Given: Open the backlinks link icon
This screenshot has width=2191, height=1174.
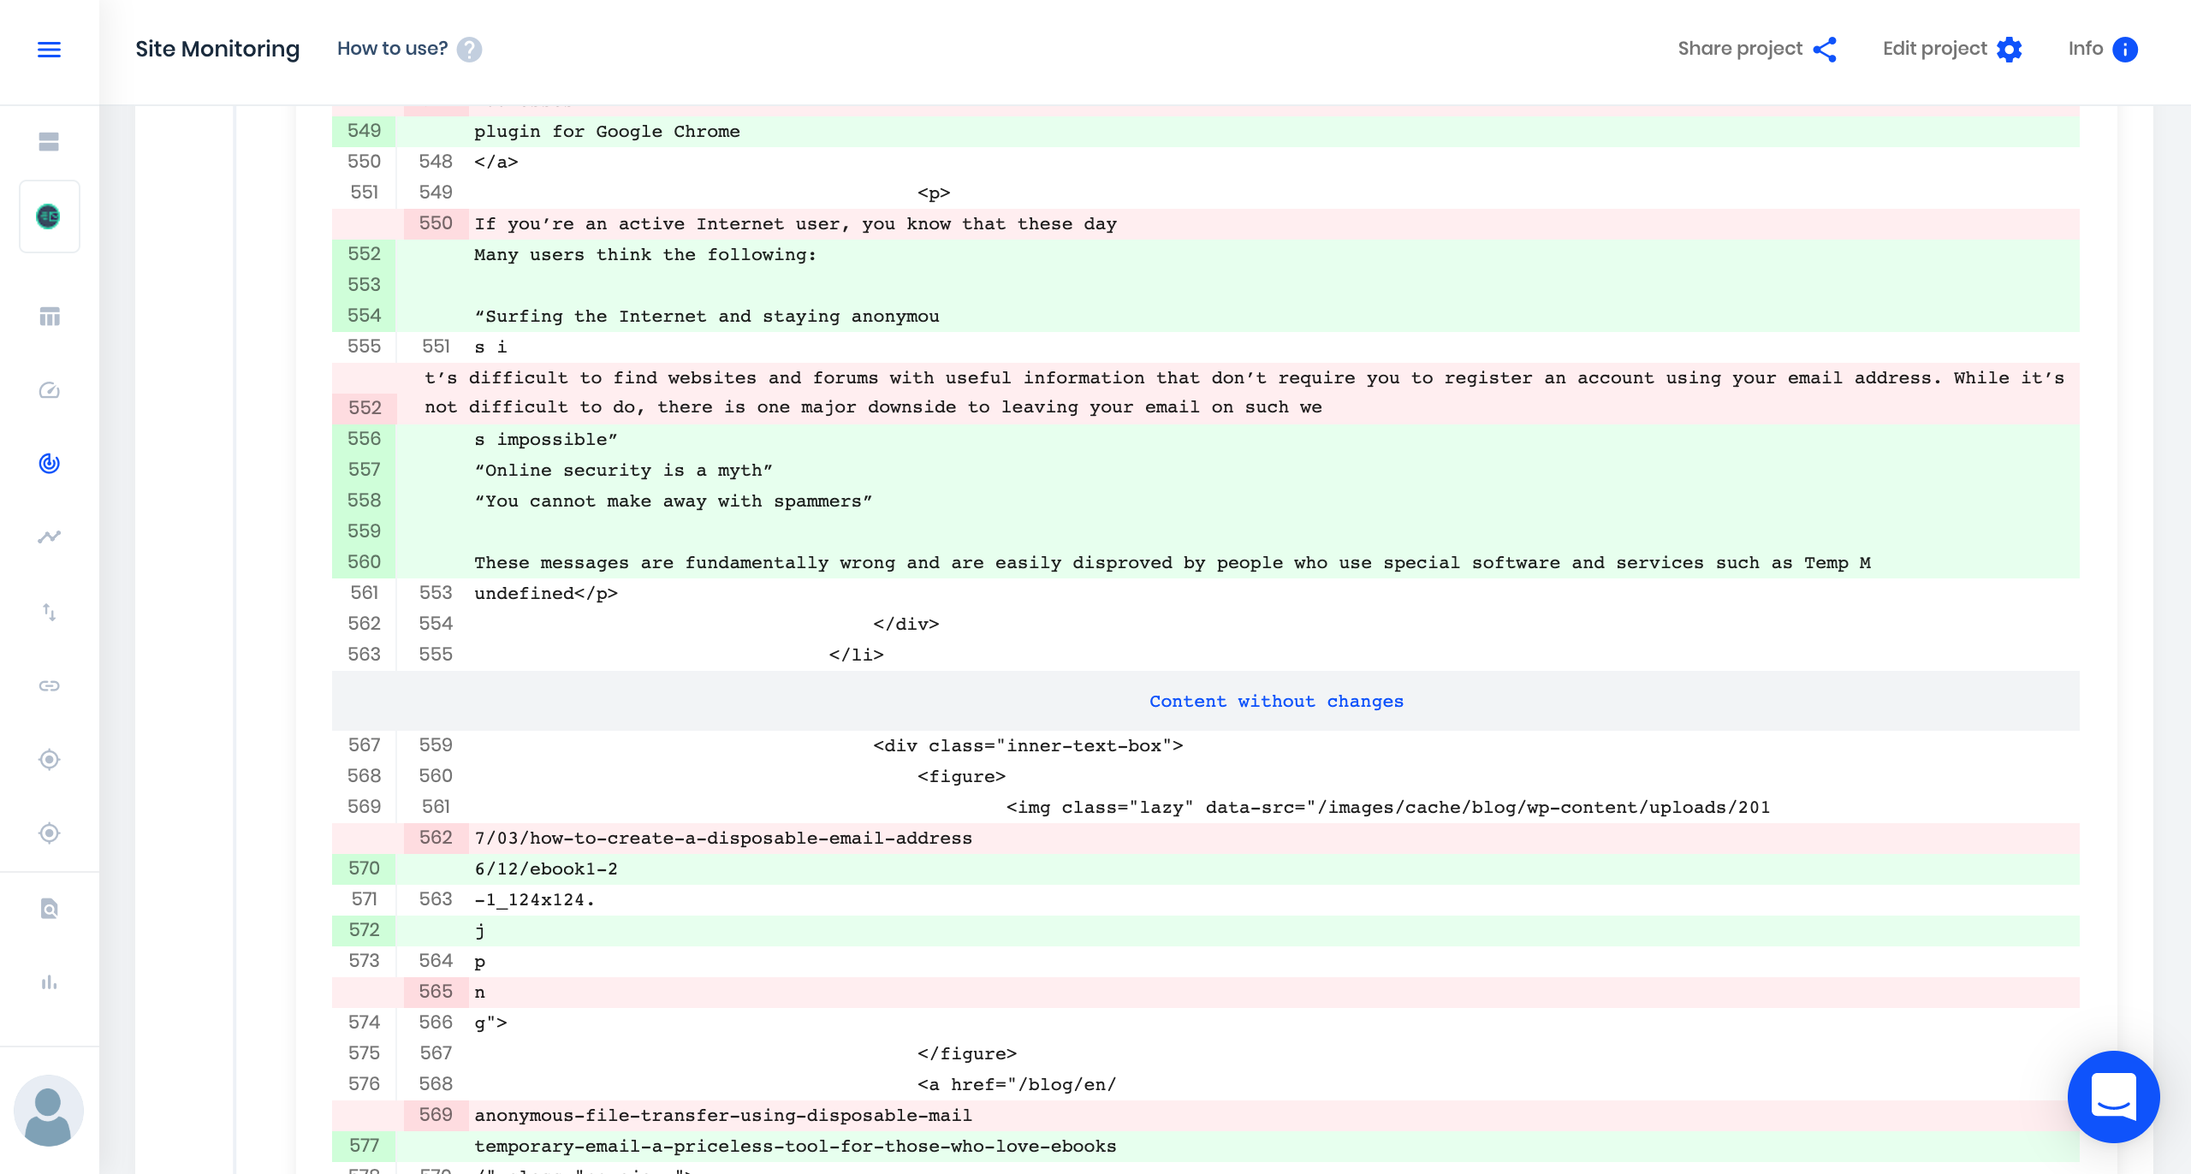Looking at the screenshot, I should [49, 685].
